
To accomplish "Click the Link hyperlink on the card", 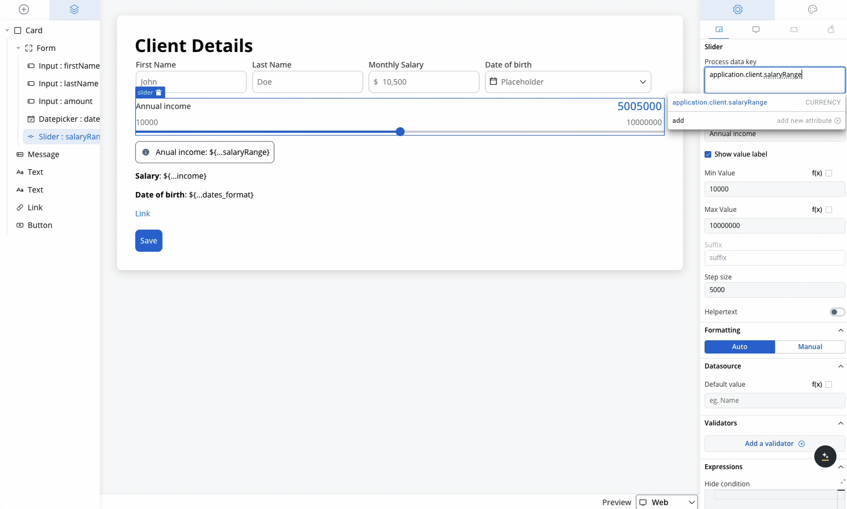I will coord(142,214).
